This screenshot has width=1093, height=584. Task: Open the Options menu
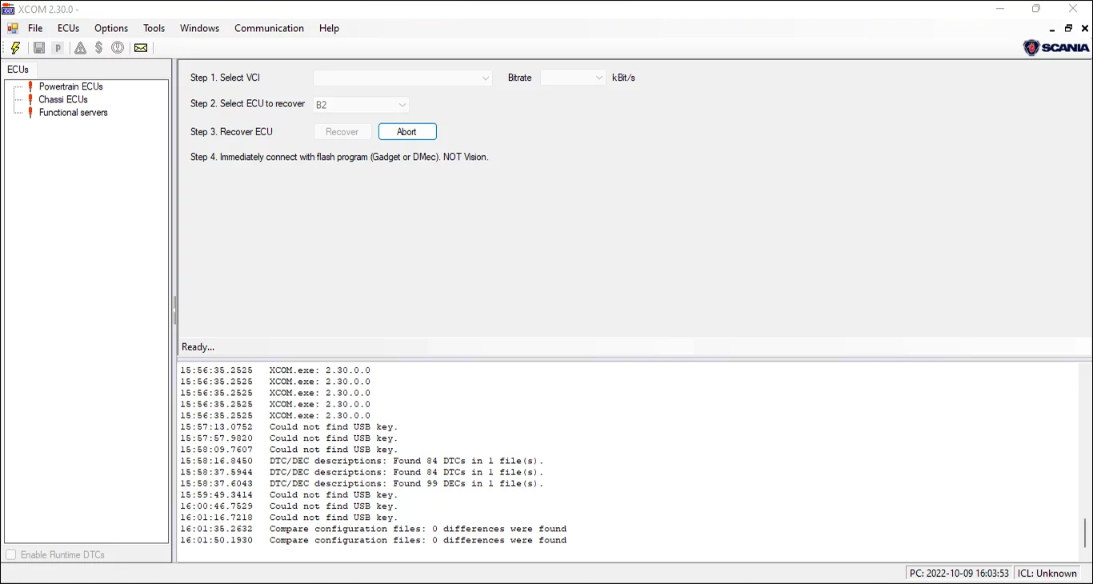(x=111, y=28)
